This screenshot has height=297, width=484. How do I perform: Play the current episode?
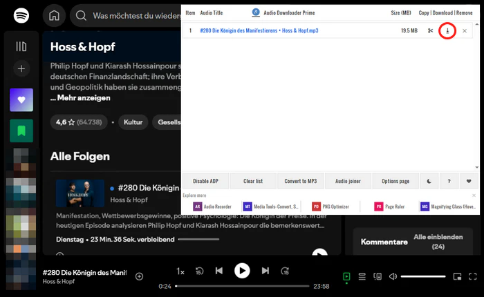click(x=242, y=271)
